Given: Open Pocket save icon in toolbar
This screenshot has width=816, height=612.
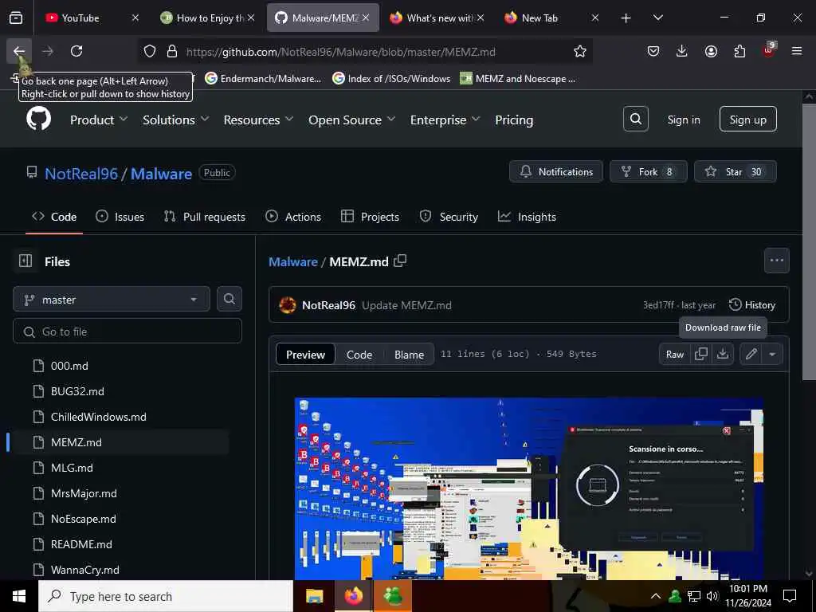Looking at the screenshot, I should coord(653,51).
